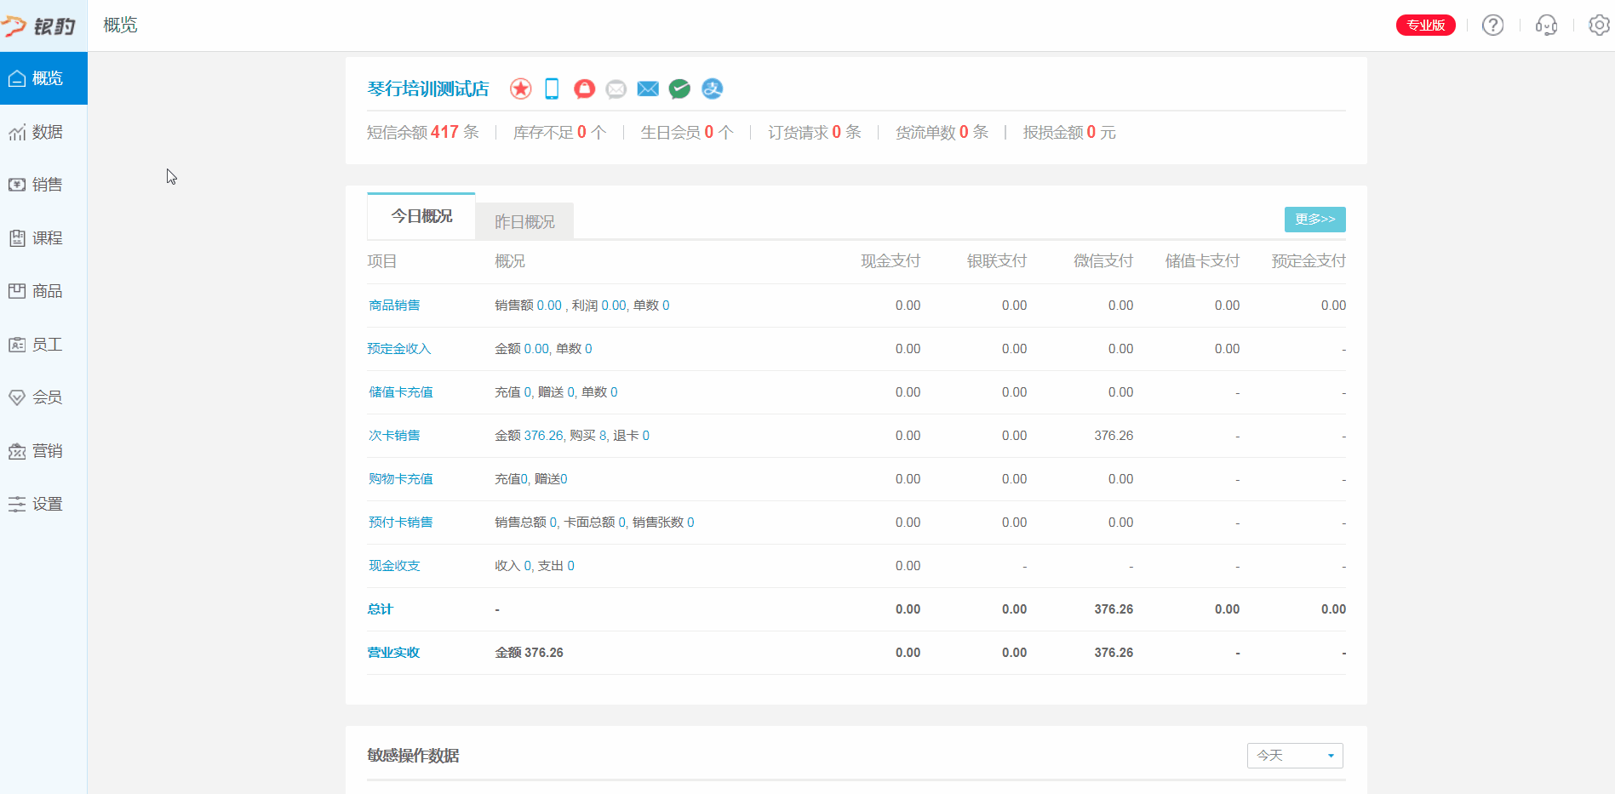This screenshot has height=794, width=1615.
Task: Open 营销 in the sidebar
Action: (43, 451)
